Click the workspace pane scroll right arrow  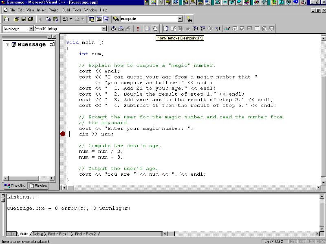pyautogui.click(x=52, y=178)
